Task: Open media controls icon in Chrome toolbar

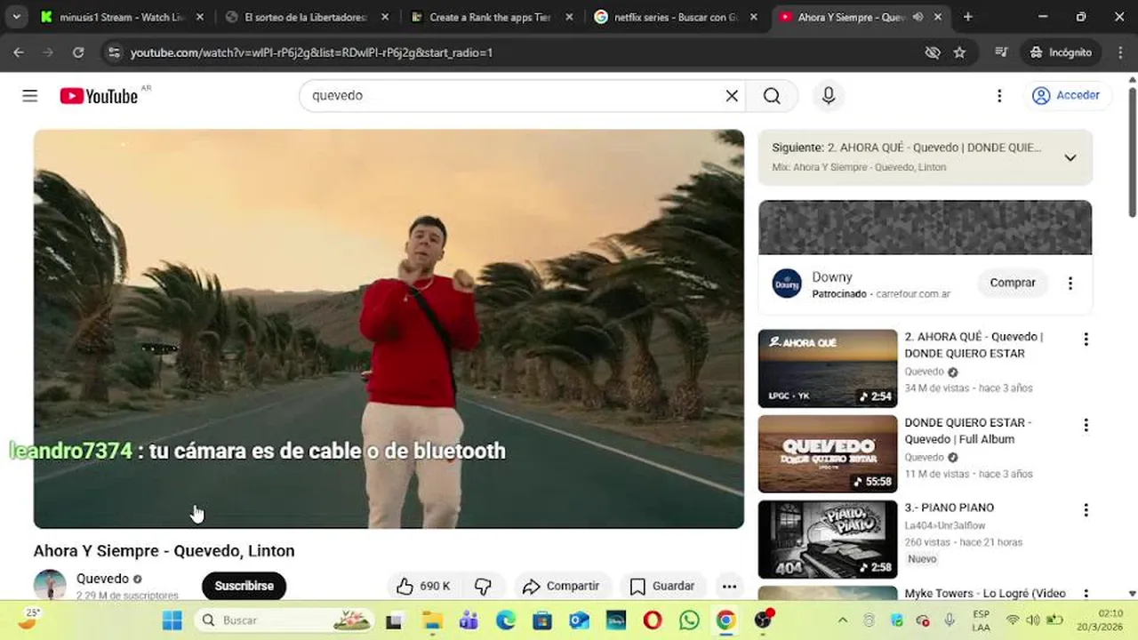Action: coord(1001,52)
